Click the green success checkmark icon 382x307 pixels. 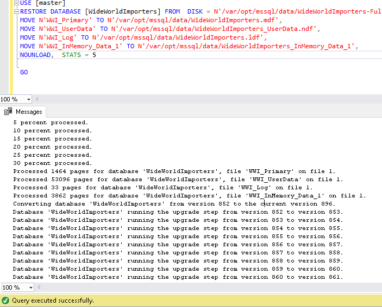5,300
